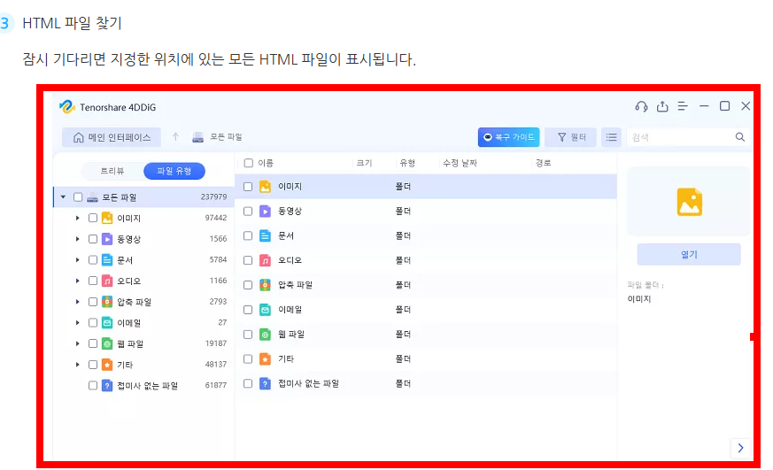Screen dimensions: 773x470
Task: Toggle the select-all 이름 header checkbox
Action: point(249,163)
